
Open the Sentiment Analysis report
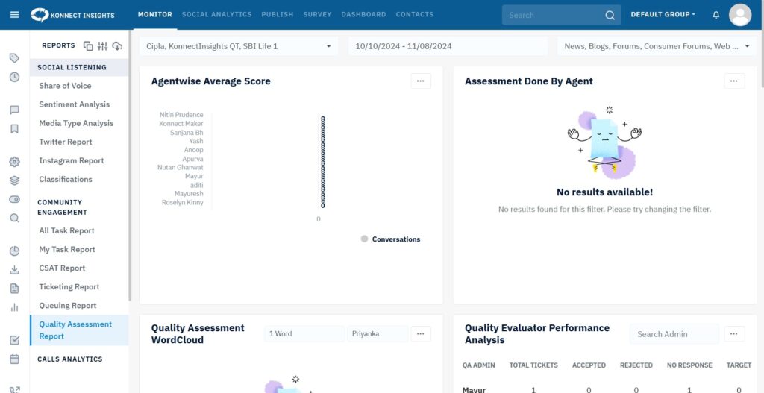point(74,104)
